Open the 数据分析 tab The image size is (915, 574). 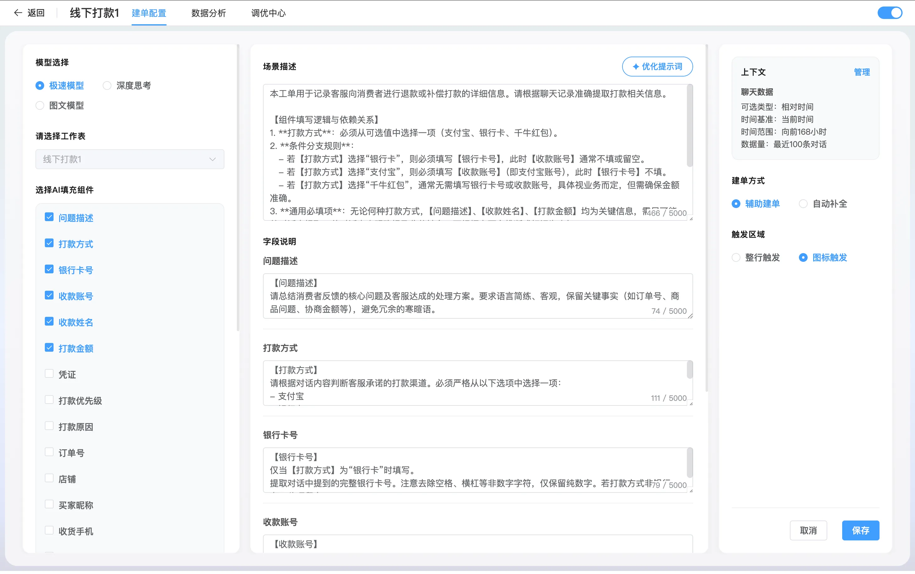point(209,13)
